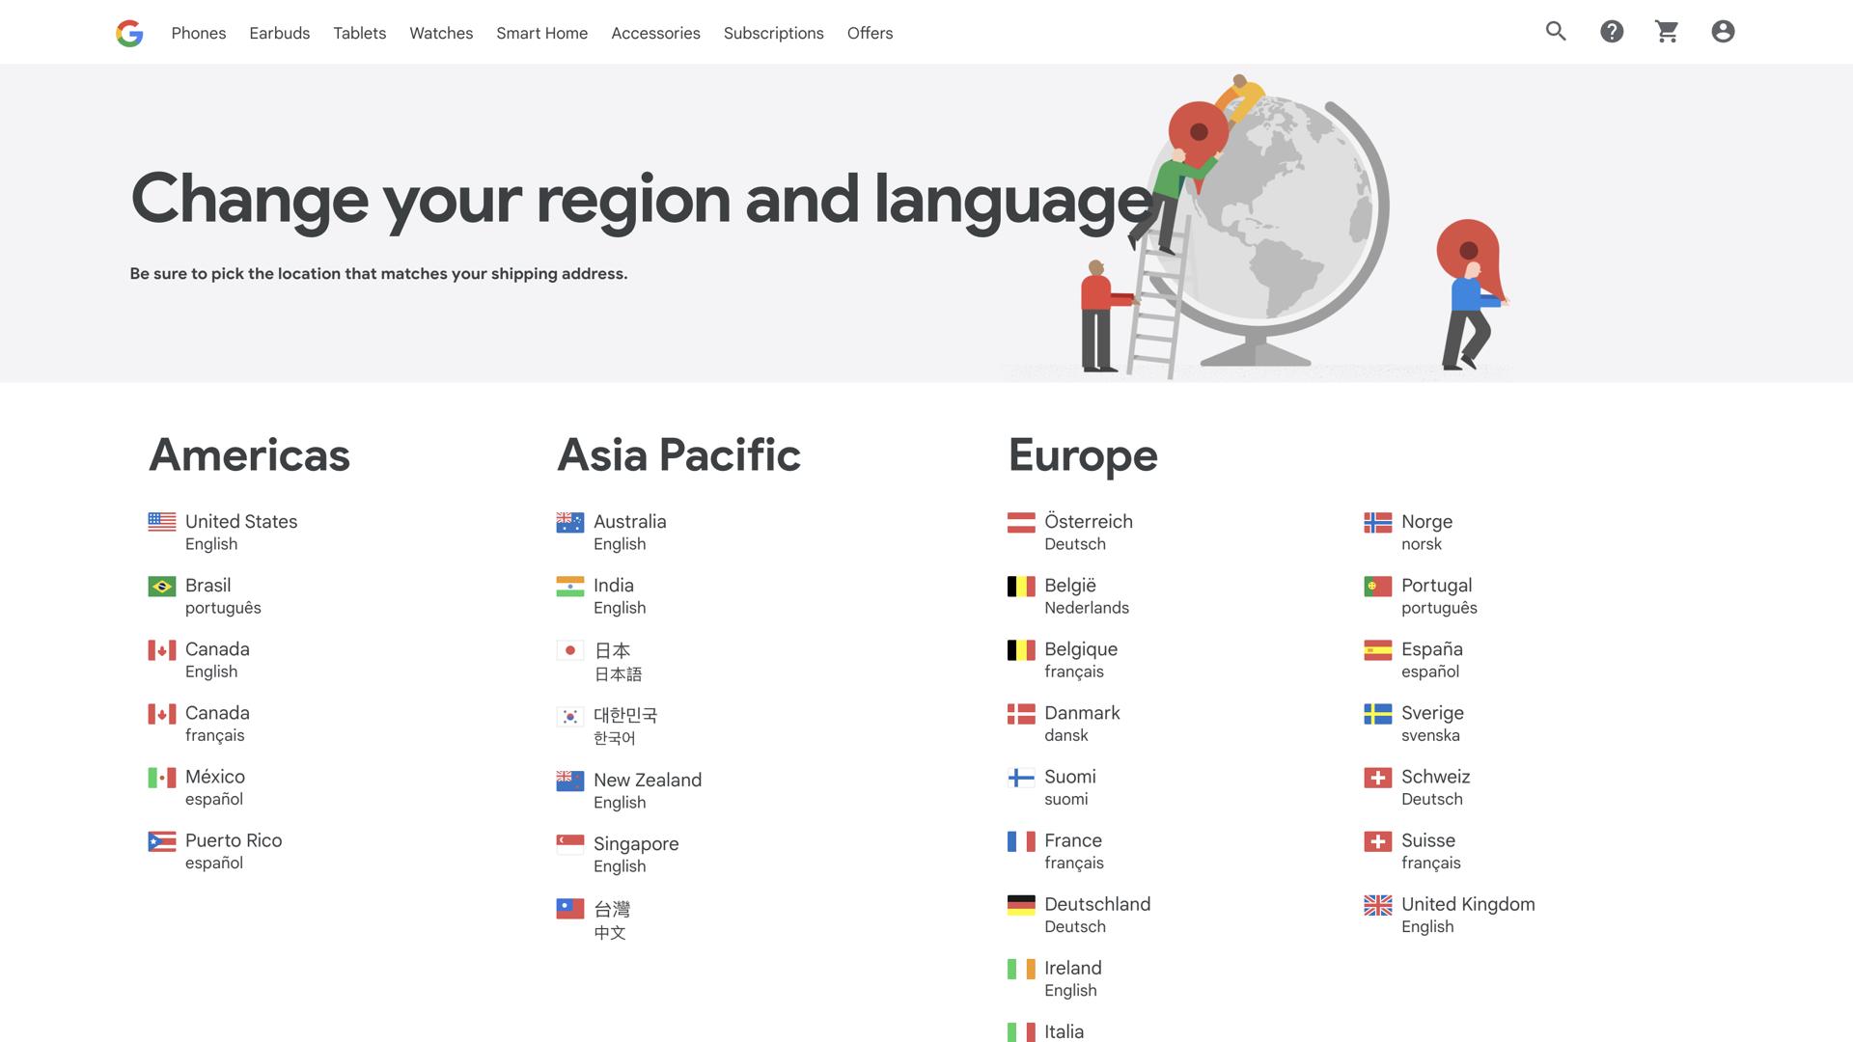Click the help question mark icon
This screenshot has width=1853, height=1042.
click(1612, 32)
